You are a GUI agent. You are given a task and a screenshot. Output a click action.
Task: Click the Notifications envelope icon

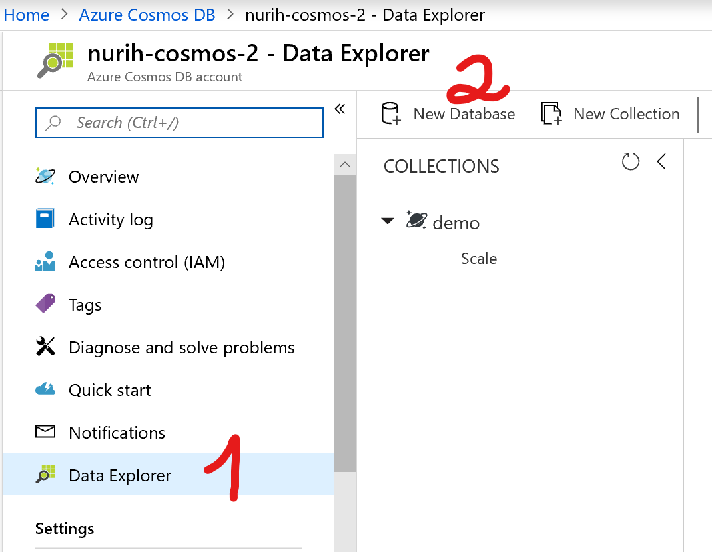point(45,431)
